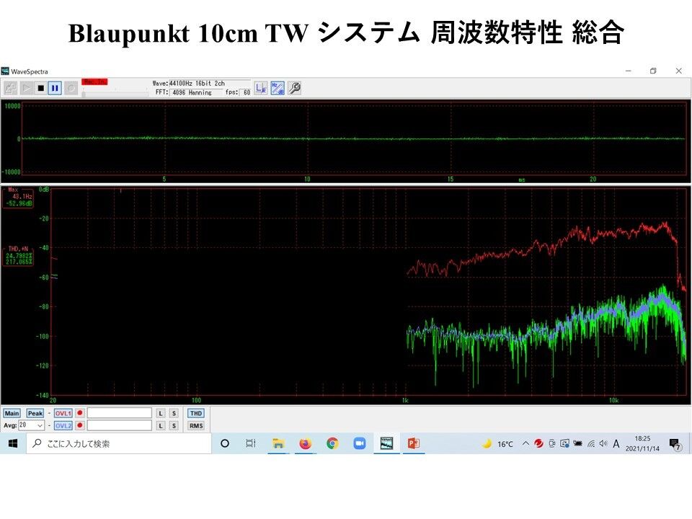Viewport: 692px width, 519px height.
Task: Open settings with the wrench icon
Action: point(294,88)
